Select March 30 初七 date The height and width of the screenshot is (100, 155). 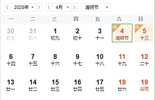pyautogui.click(x=11, y=34)
